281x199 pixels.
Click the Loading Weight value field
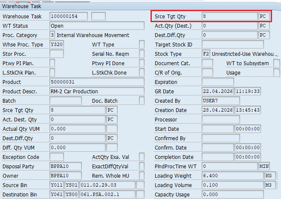[x=232, y=176]
